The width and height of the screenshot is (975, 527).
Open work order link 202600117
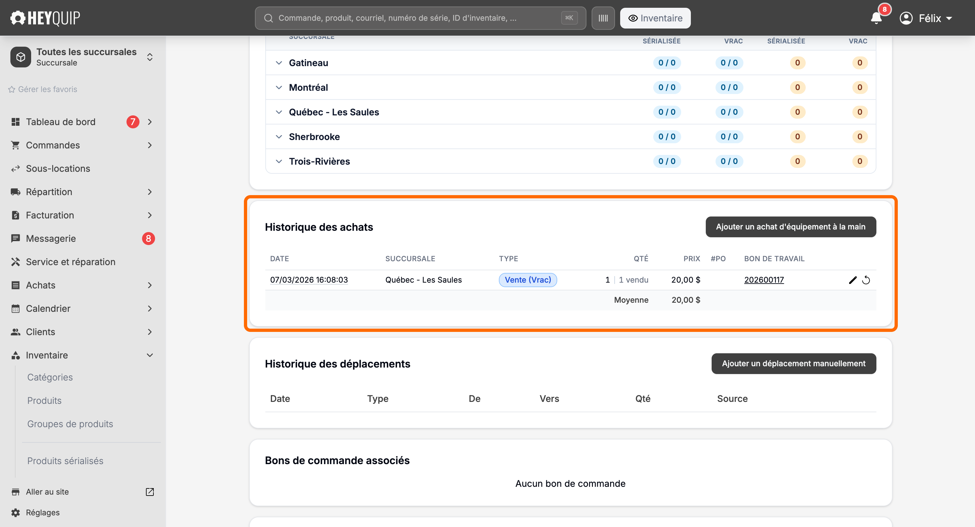tap(764, 280)
